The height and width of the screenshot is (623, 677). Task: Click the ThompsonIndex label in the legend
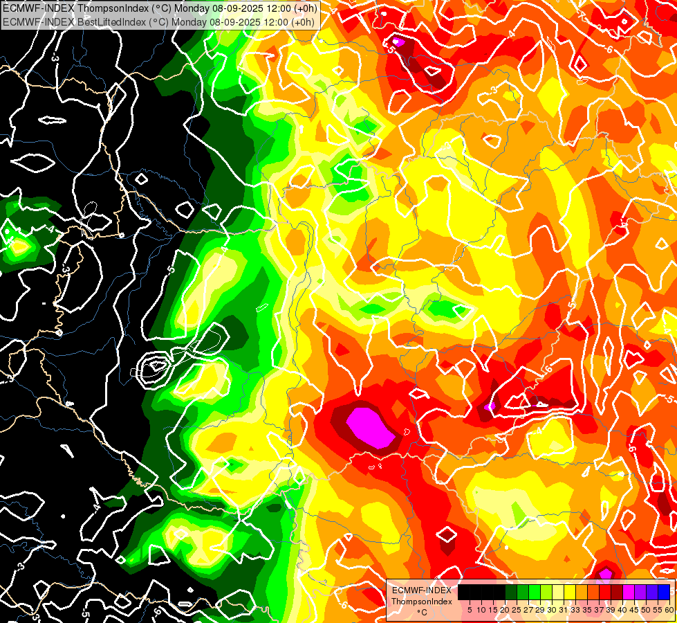422,602
